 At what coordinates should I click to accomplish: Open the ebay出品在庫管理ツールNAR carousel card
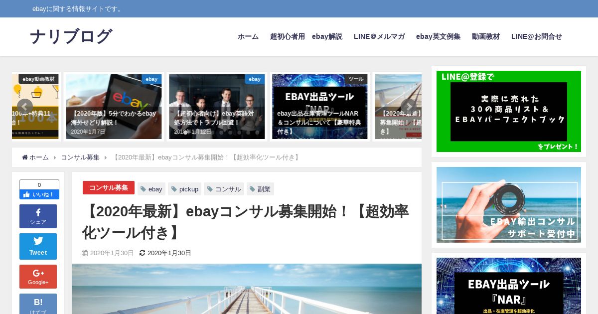tap(320, 107)
